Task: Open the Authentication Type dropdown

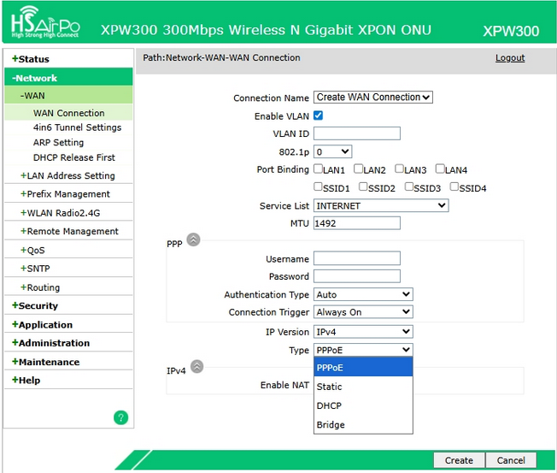Action: tap(363, 294)
